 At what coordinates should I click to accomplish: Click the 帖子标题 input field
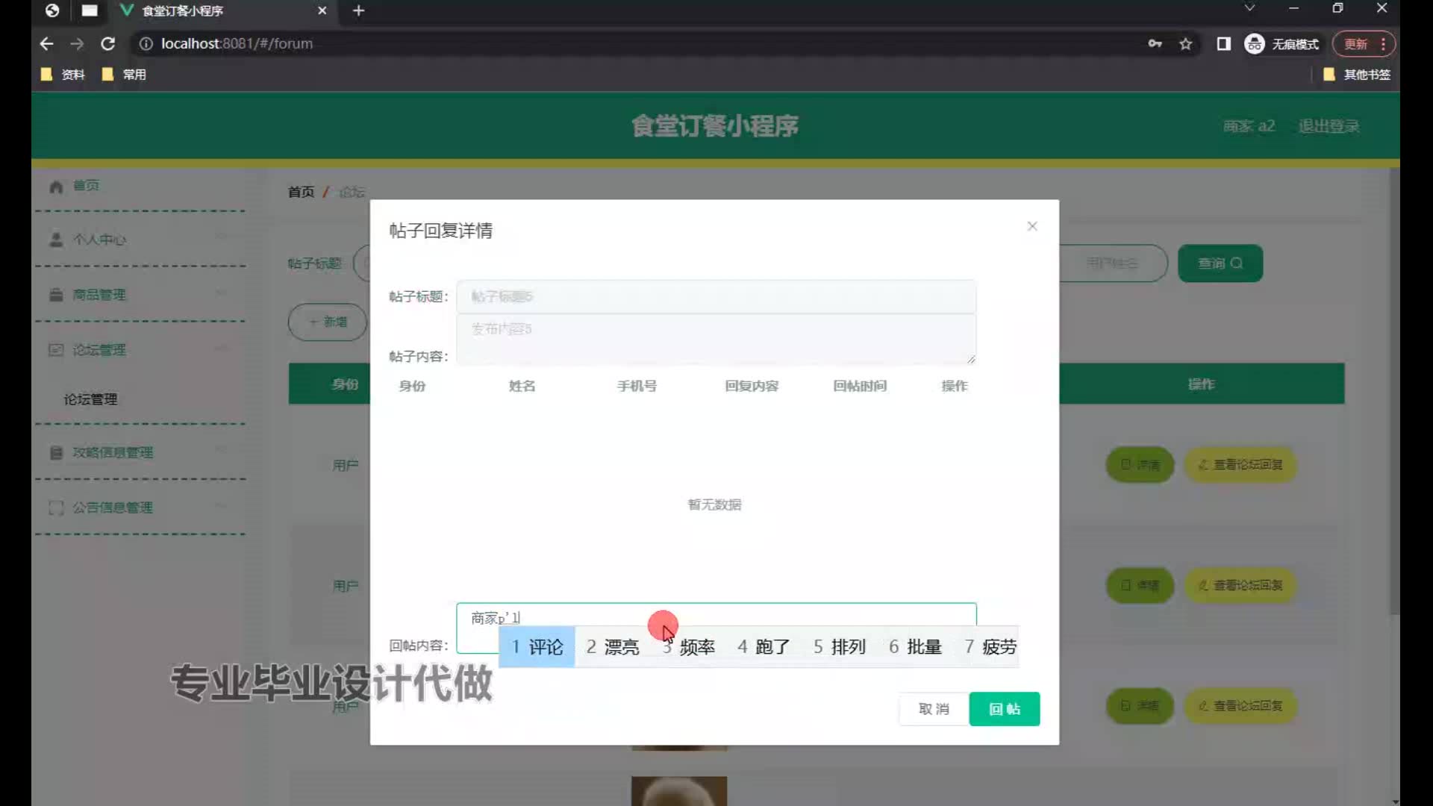[716, 296]
